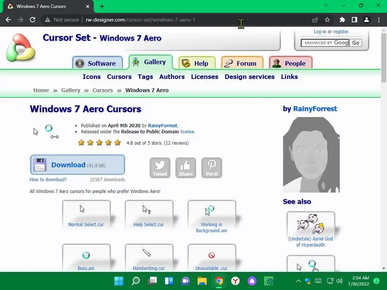Click the Gallery breadcrumb
Viewport: 387px width, 290px height.
[x=71, y=90]
